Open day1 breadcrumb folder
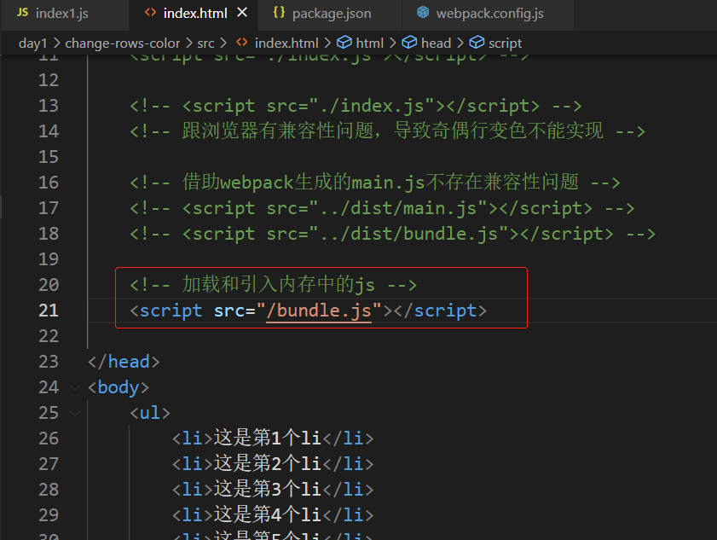 coord(32,43)
